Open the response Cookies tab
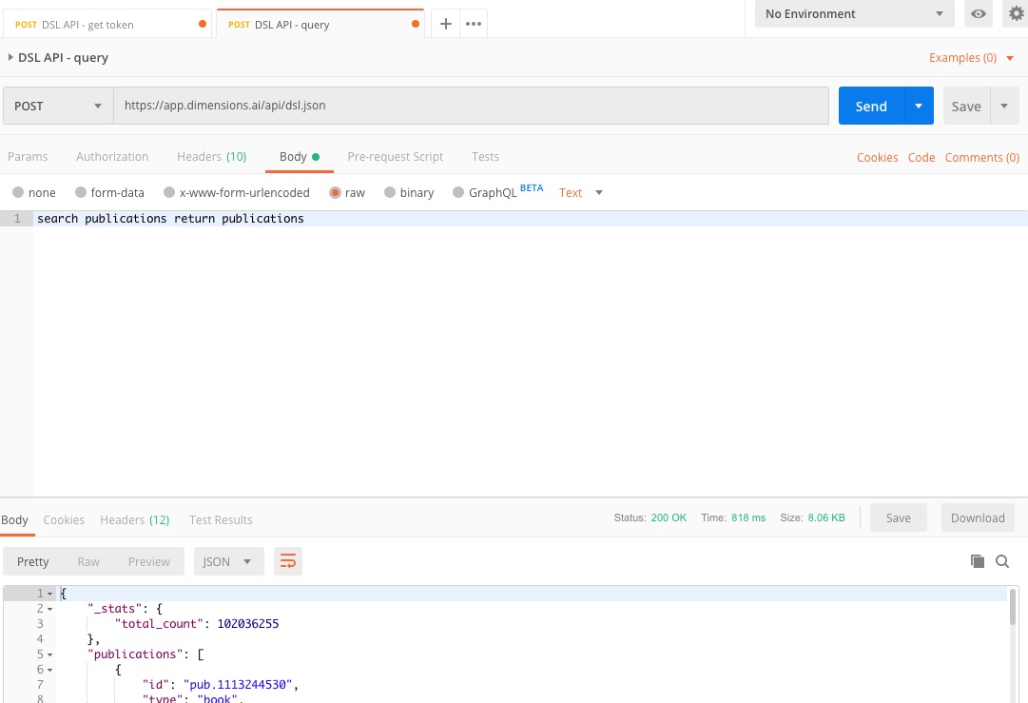1028x703 pixels. coord(64,519)
